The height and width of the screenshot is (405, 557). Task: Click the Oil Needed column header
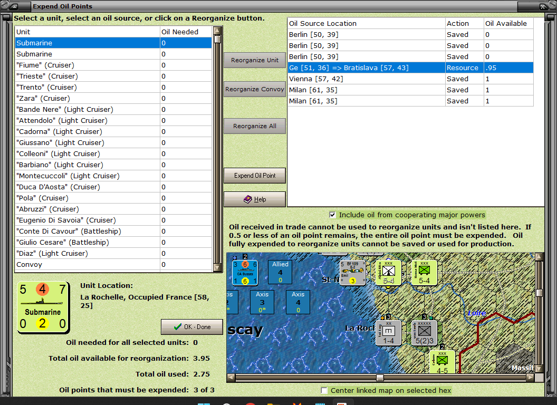click(x=186, y=32)
